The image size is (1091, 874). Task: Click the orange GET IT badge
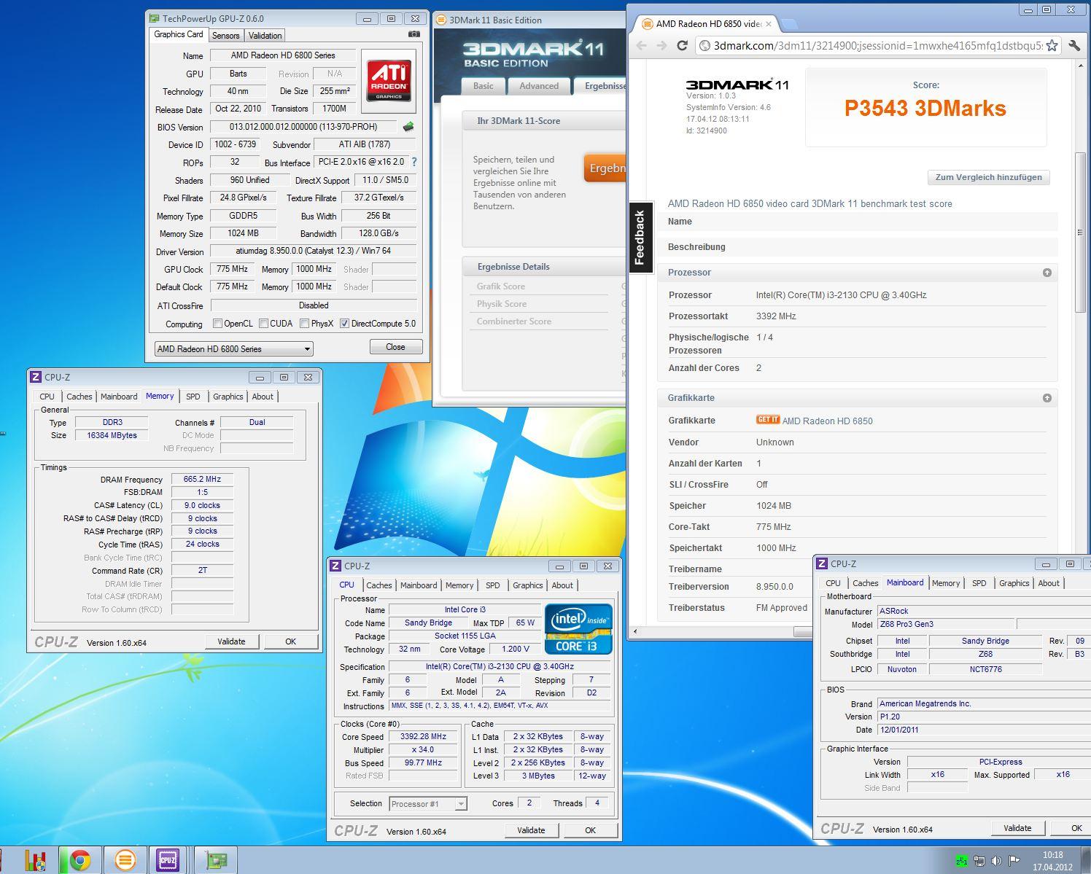pyautogui.click(x=768, y=420)
